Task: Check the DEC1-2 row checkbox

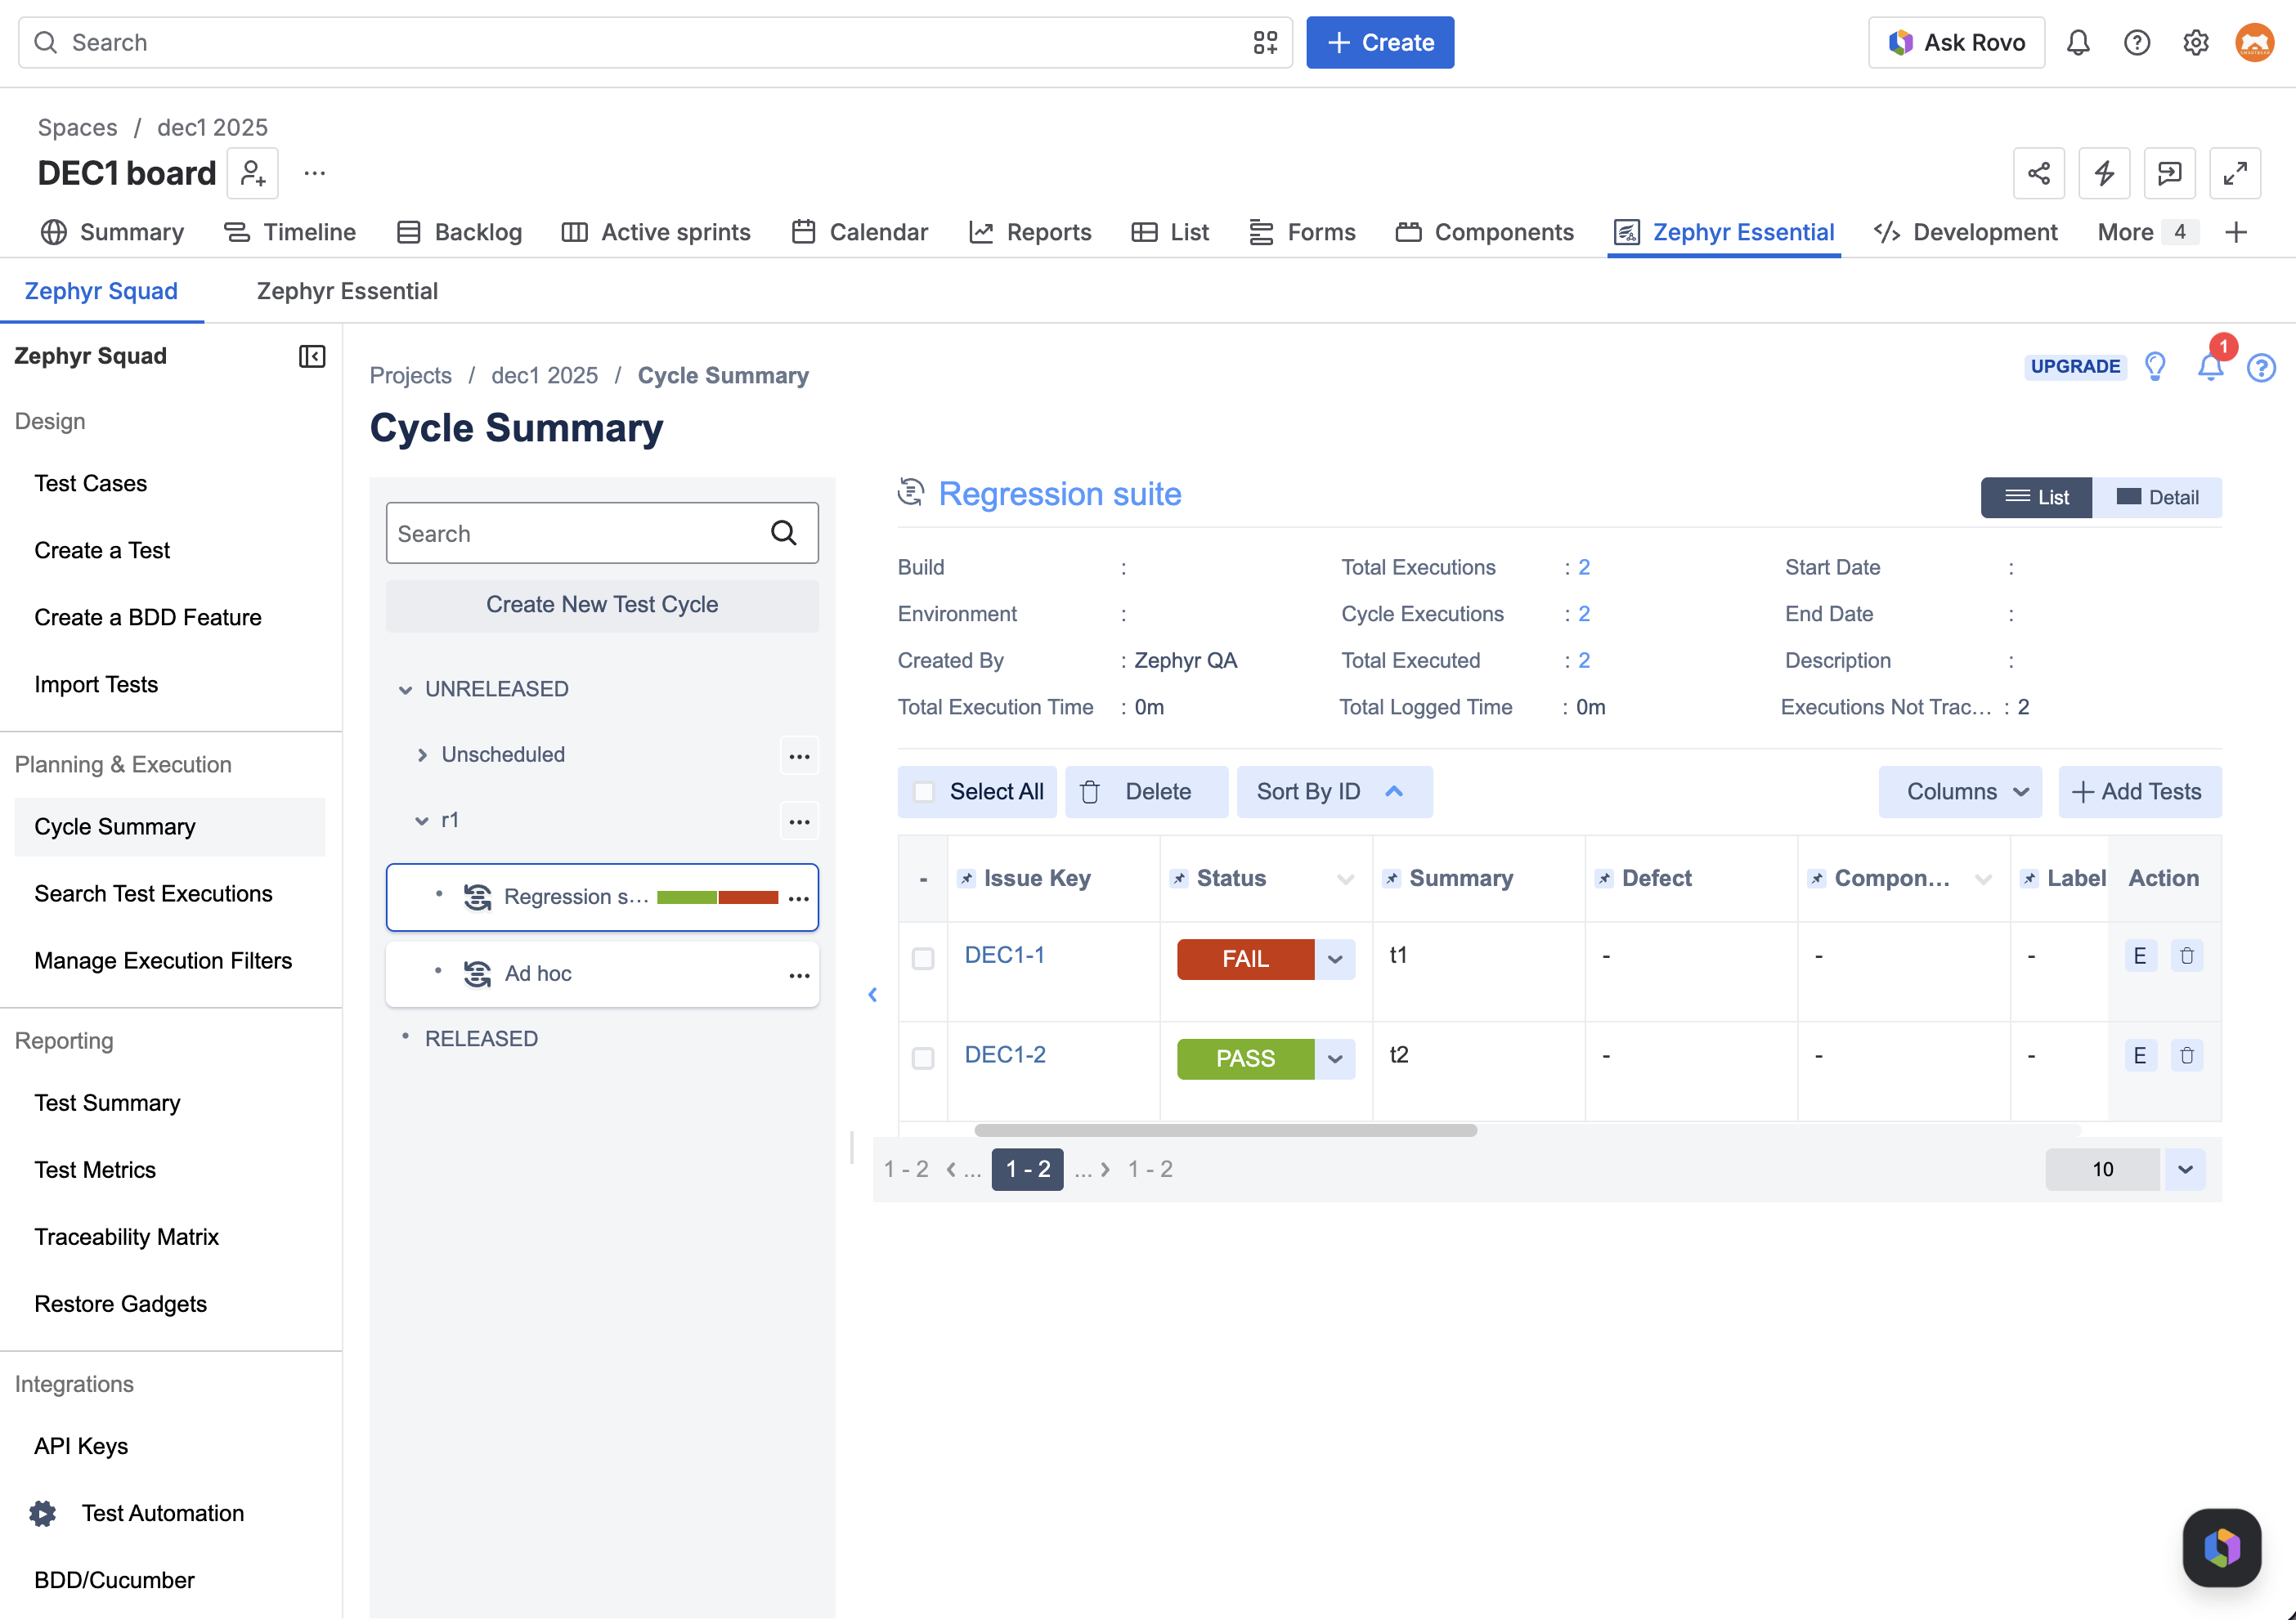Action: [923, 1058]
